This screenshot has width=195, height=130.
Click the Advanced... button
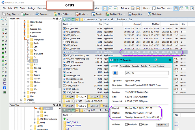(162, 125)
